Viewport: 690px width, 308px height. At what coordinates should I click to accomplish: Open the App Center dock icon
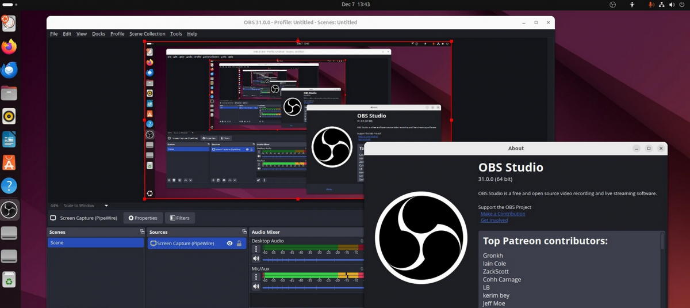click(9, 163)
